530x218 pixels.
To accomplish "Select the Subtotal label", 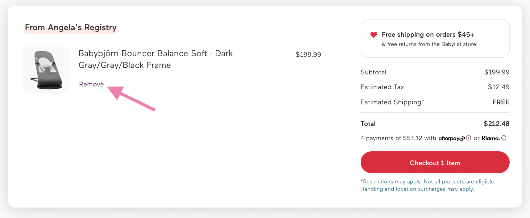I will [x=373, y=72].
